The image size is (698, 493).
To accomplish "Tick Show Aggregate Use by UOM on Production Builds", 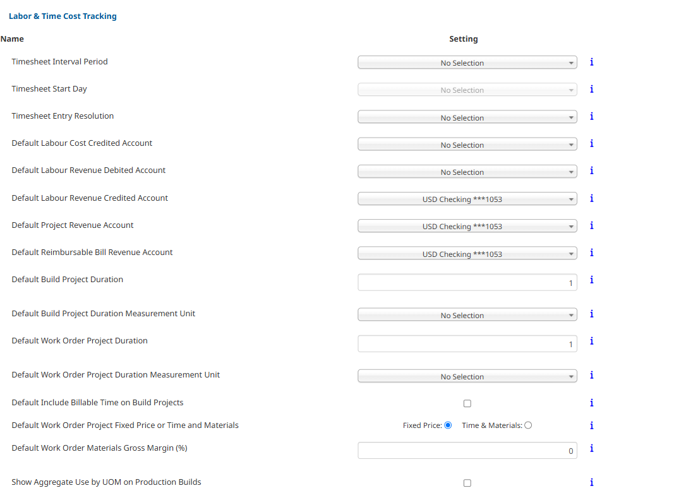I will tap(467, 483).
